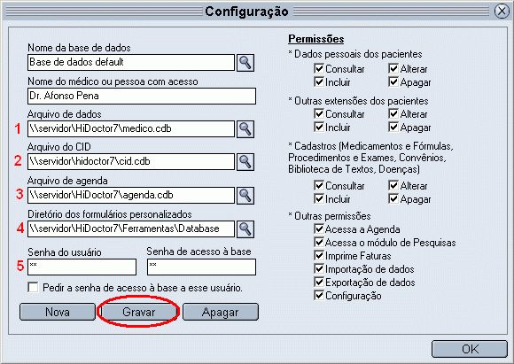Toggle the Configuração permission checkbox
This screenshot has height=364, width=514.
[319, 296]
